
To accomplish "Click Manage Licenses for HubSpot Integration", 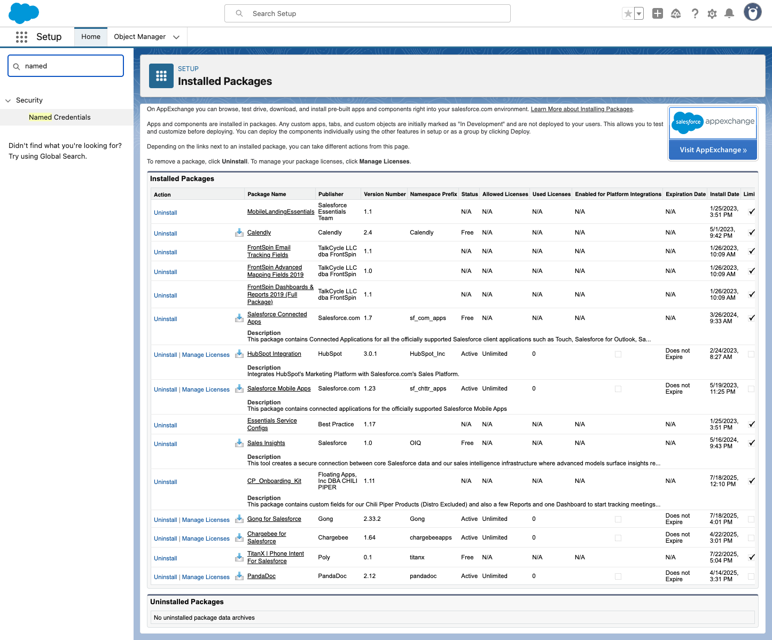I will click(x=206, y=355).
